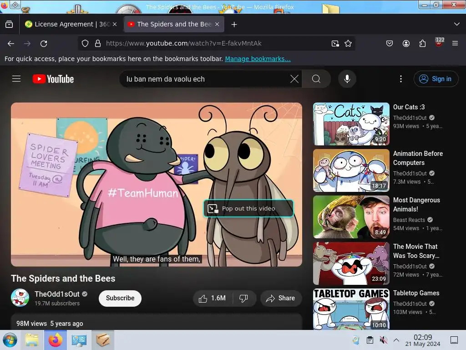Click the main video player
This screenshot has width=466, height=350.
pos(157,185)
